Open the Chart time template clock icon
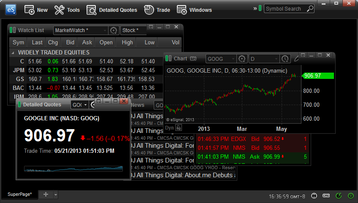Viewport: 358px width, 203px height. (x=285, y=59)
